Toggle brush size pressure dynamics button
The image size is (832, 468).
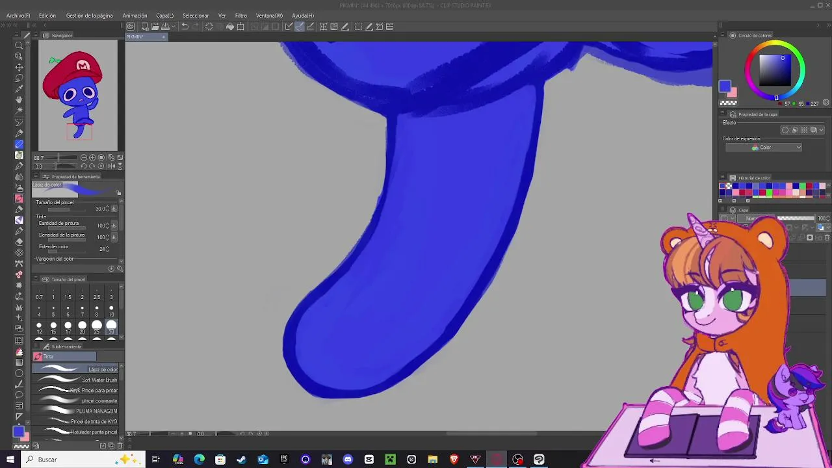114,209
